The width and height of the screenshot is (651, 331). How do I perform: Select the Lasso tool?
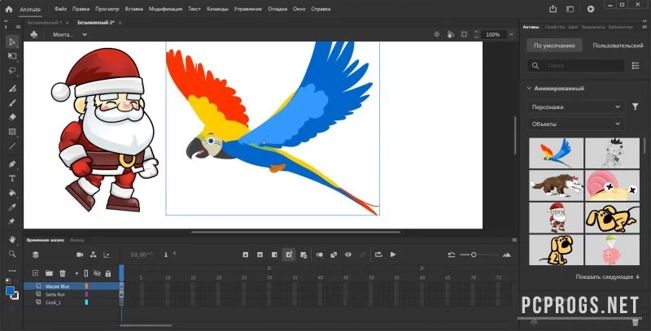point(12,71)
